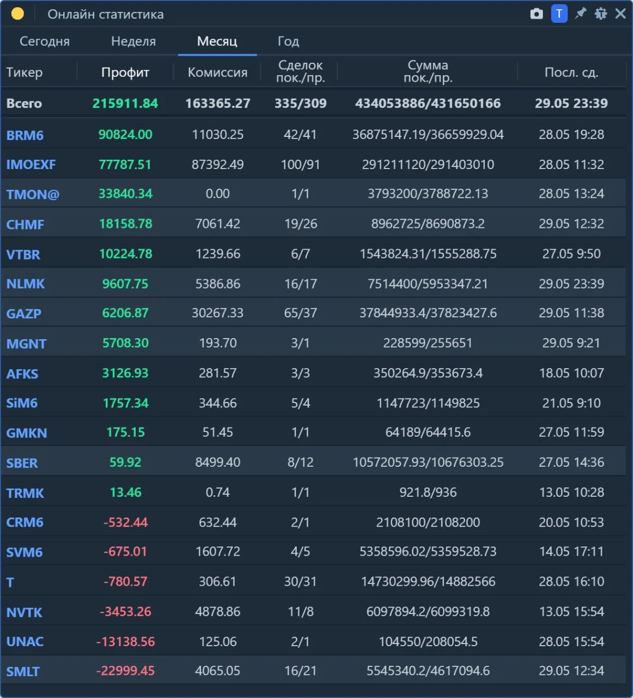Close the Онлайн статистика panel
Screen dimensions: 633x698
point(620,14)
